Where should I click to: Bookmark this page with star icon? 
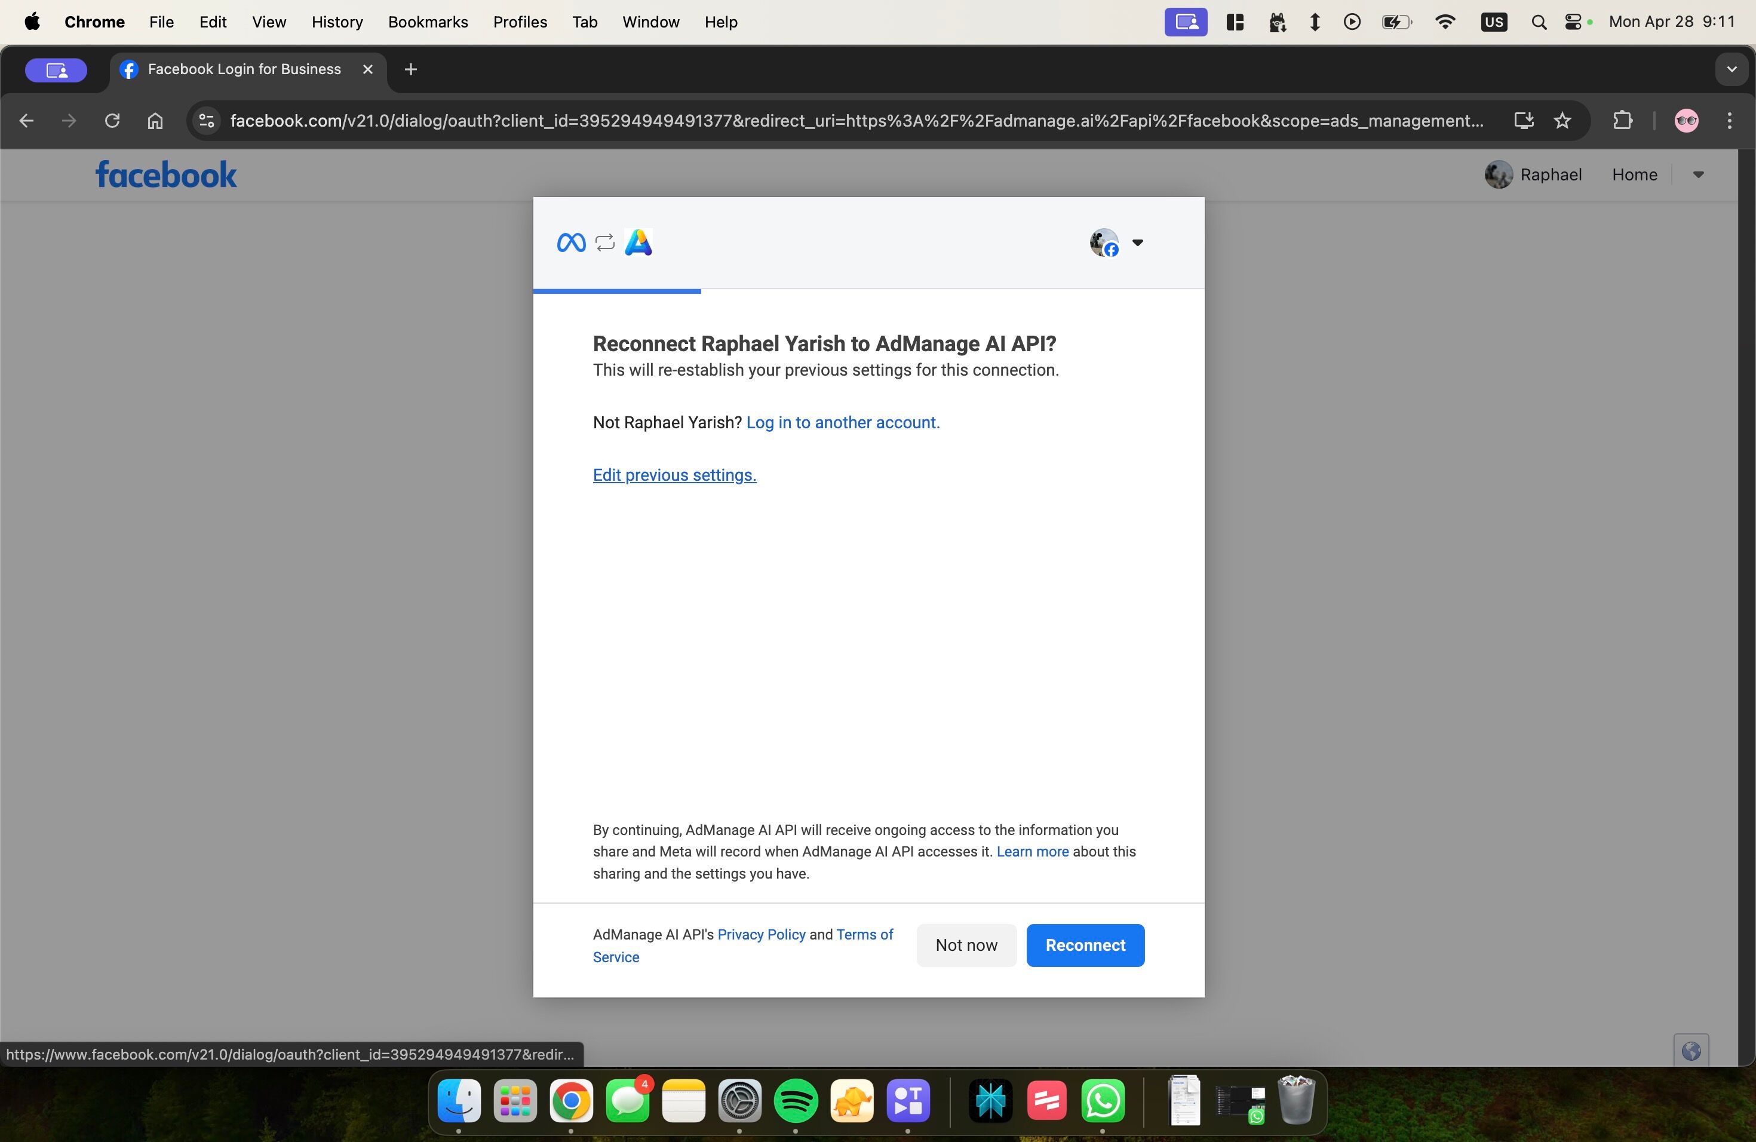click(1562, 120)
